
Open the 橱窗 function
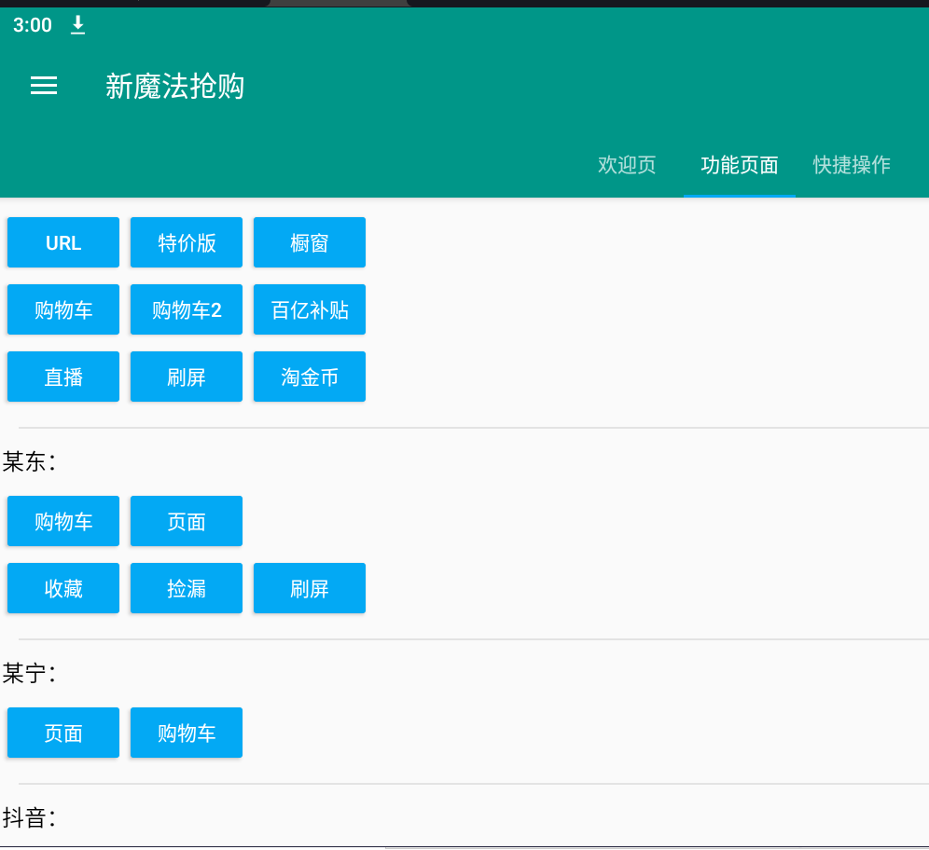pos(310,242)
